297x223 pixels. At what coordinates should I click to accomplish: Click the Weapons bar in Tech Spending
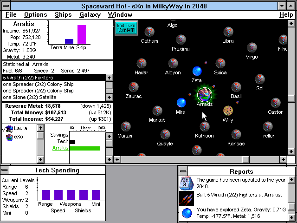[71, 195]
